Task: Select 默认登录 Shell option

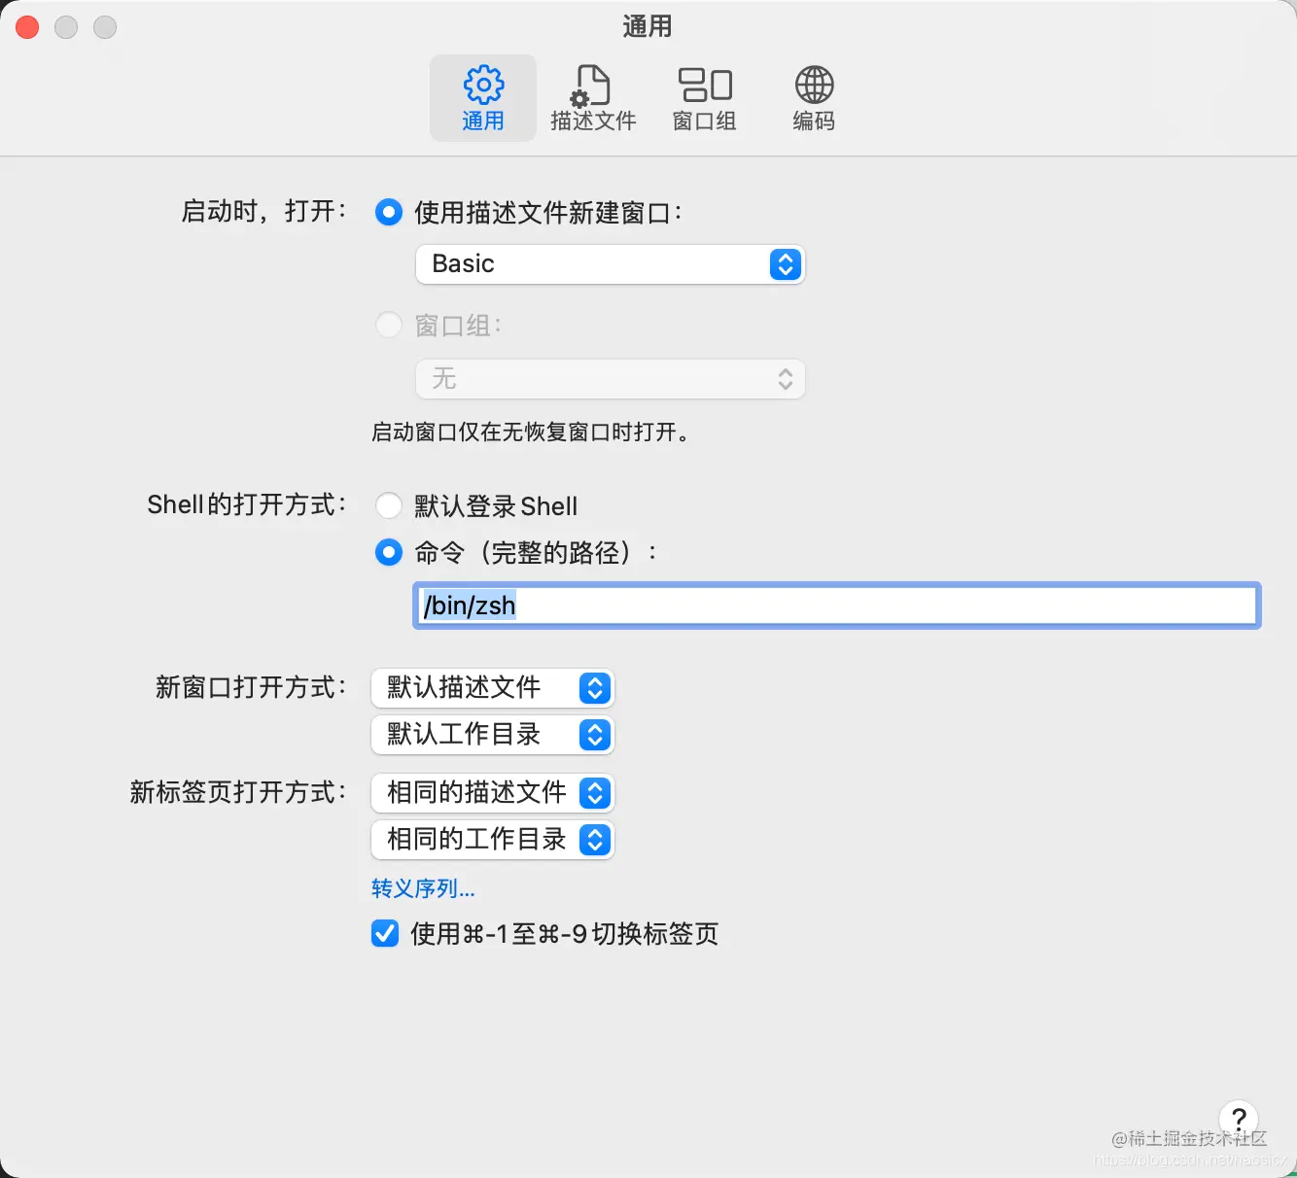Action: (388, 505)
